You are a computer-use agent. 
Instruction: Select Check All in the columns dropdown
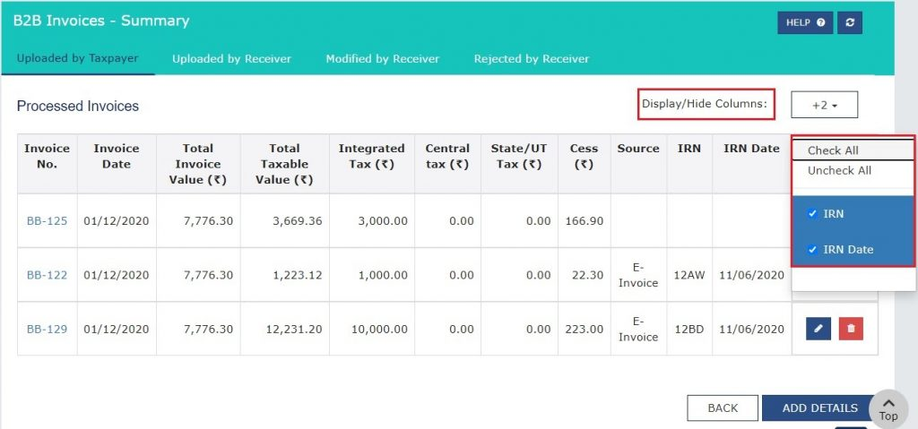point(833,150)
